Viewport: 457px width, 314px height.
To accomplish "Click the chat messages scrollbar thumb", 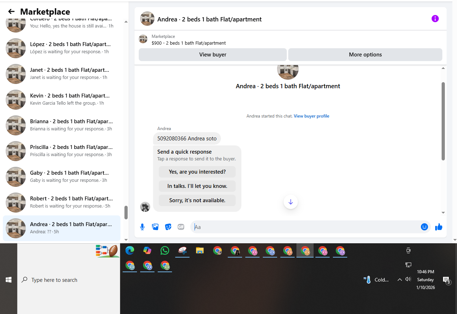I will [443, 121].
